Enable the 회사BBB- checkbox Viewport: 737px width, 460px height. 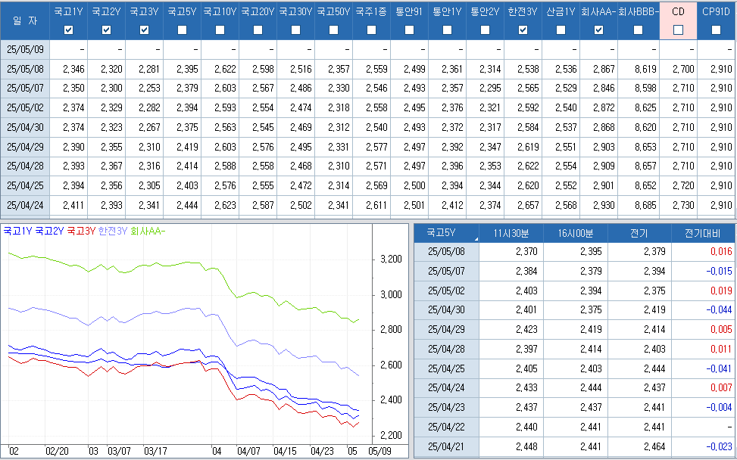[x=638, y=30]
